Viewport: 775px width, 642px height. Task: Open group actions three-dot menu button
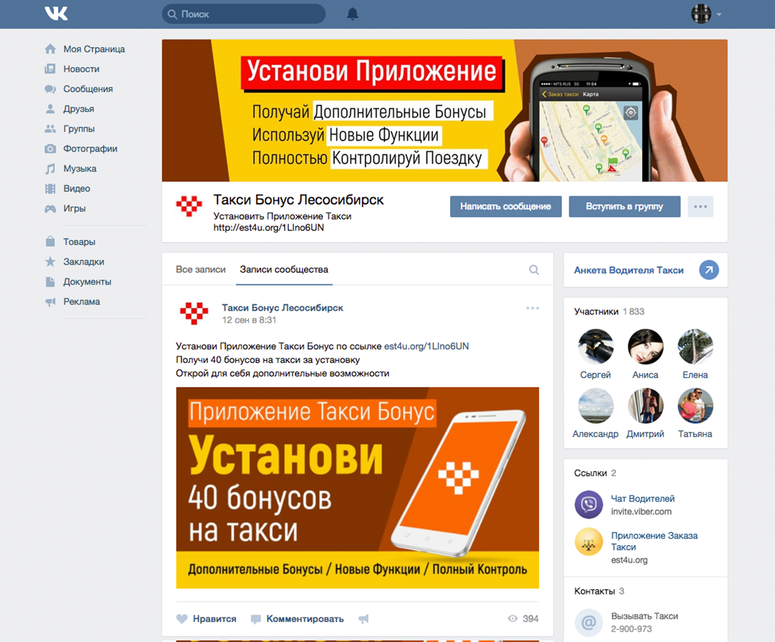click(x=700, y=206)
